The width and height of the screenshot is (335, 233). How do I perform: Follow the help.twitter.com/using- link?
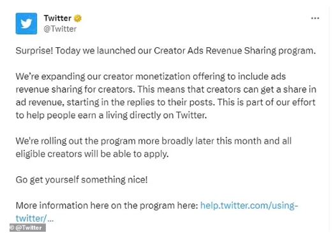(x=249, y=206)
